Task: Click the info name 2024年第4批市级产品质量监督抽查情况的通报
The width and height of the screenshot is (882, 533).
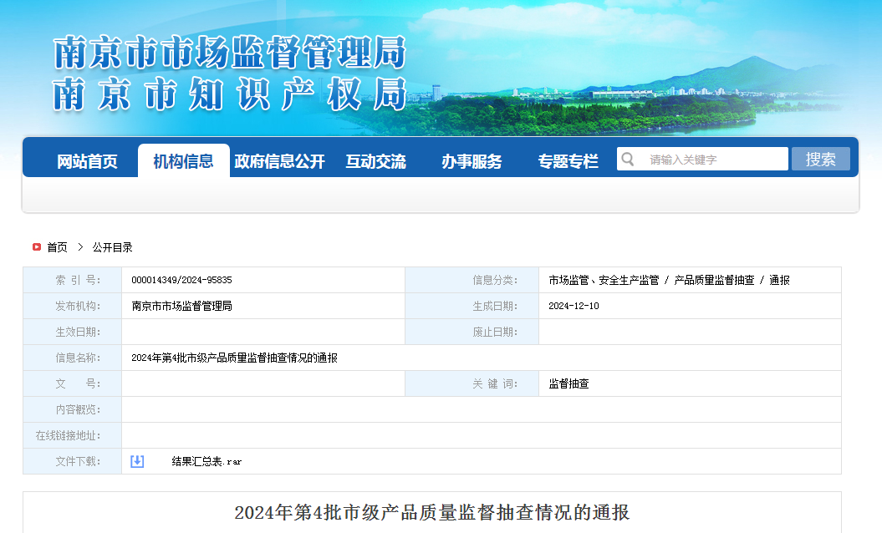Action: pos(235,358)
